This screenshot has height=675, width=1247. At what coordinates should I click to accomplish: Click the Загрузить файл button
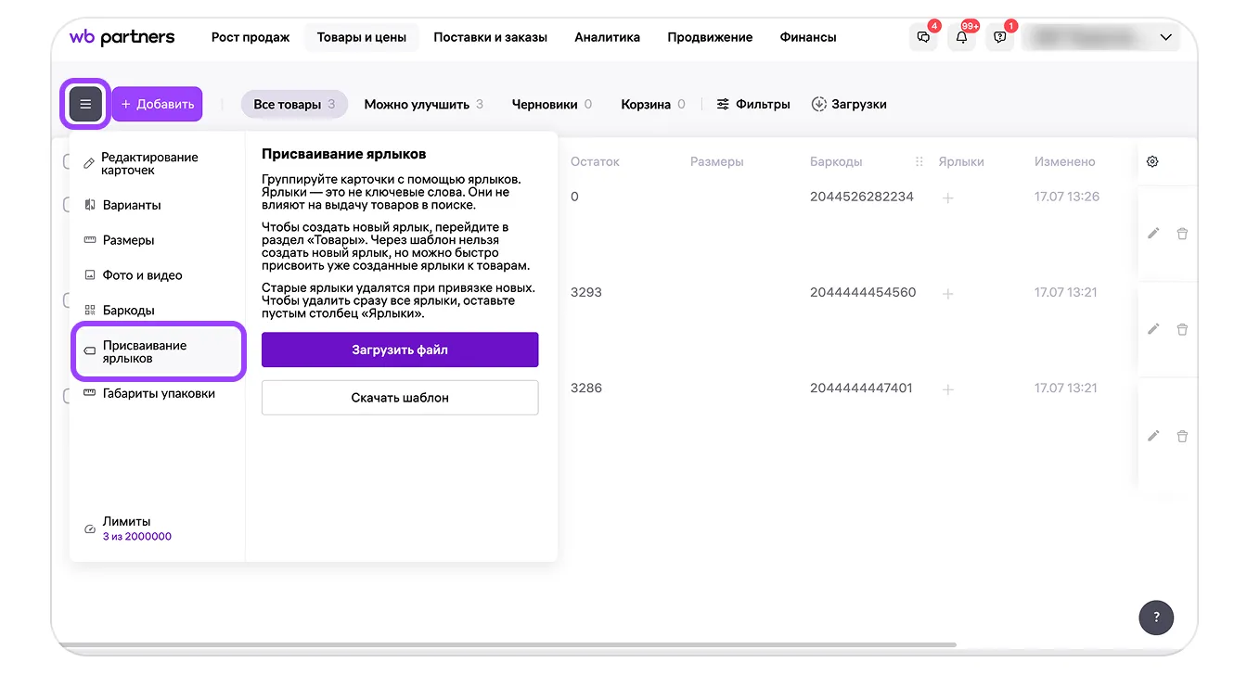400,350
